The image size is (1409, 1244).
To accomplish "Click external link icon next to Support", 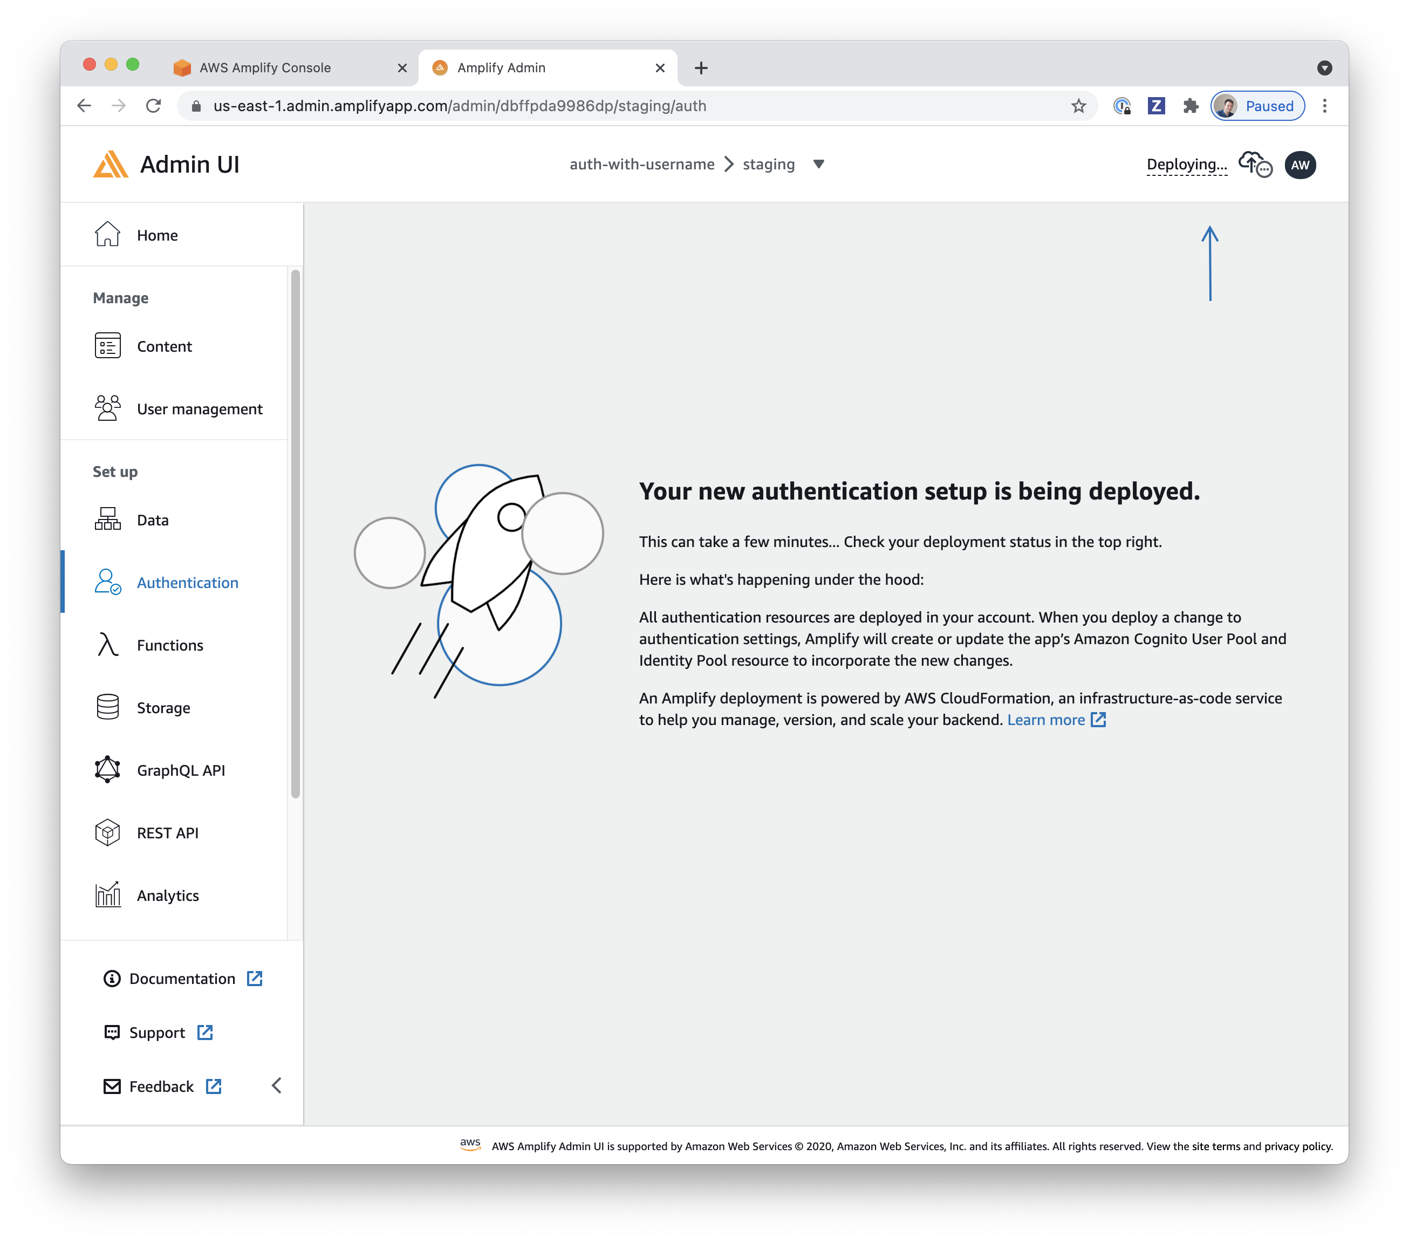I will point(205,1033).
